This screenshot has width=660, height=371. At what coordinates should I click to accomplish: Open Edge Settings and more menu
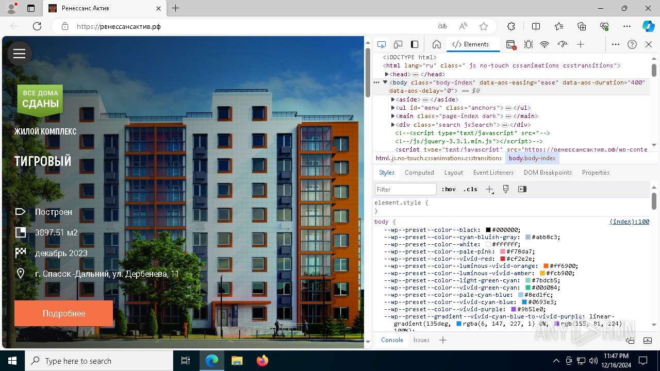click(x=627, y=26)
